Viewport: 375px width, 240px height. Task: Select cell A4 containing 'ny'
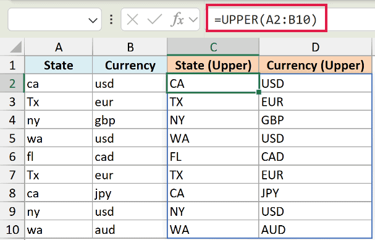click(59, 120)
